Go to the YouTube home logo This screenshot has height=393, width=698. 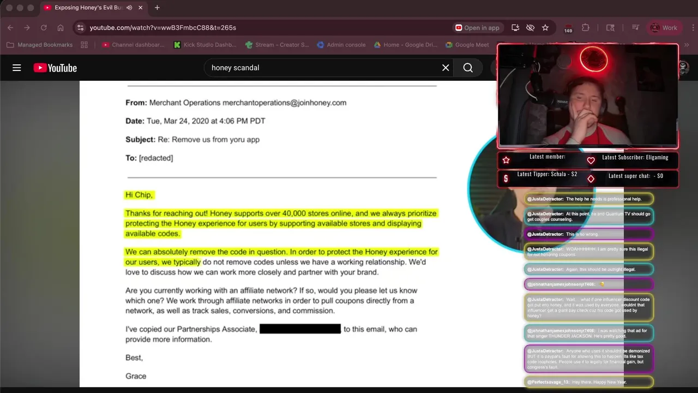55,68
